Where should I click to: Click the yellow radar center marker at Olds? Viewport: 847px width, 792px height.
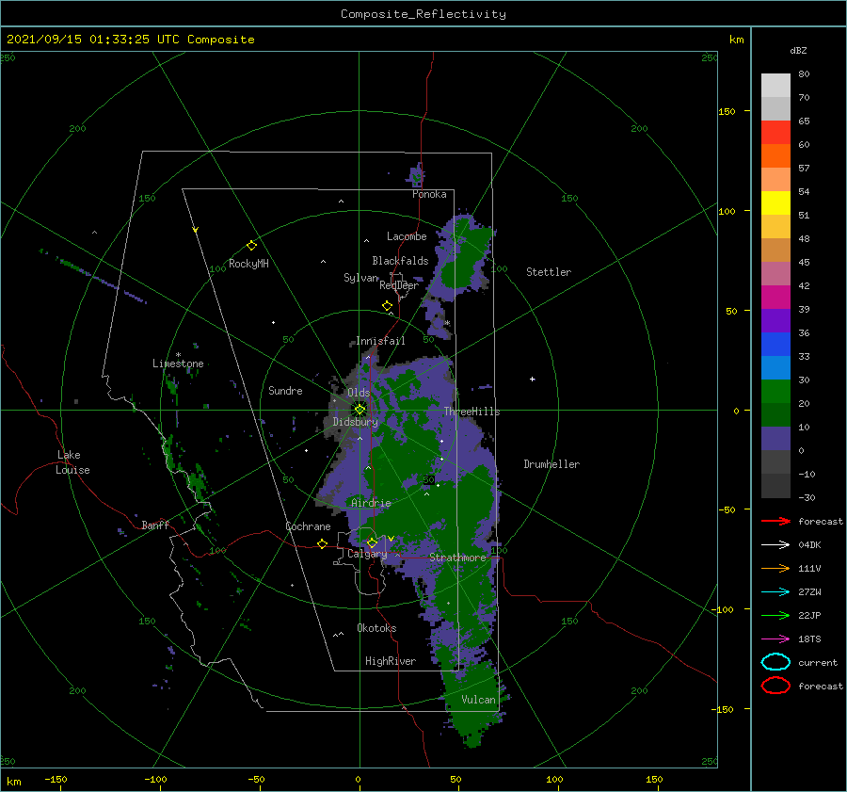[x=360, y=410]
